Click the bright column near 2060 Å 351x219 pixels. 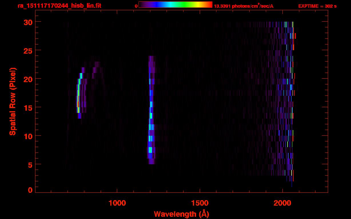(x=293, y=102)
